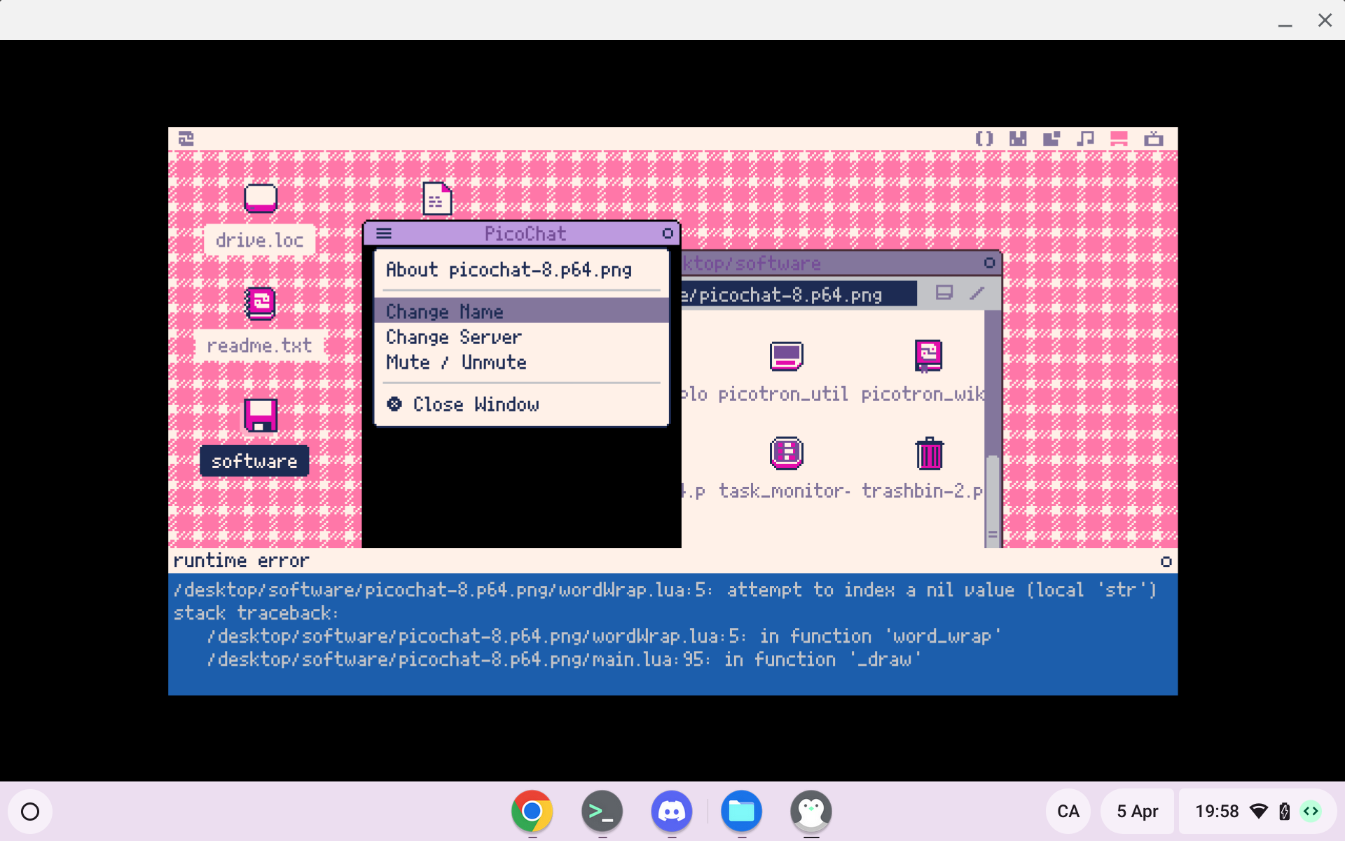Click the PicoChat window title bar
The height and width of the screenshot is (841, 1345).
[x=522, y=233]
